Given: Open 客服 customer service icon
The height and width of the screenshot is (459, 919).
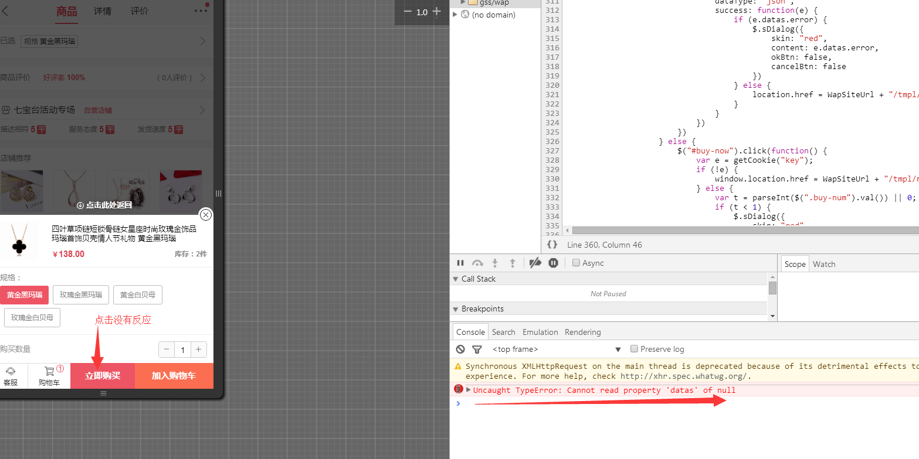Looking at the screenshot, I should click(x=11, y=376).
